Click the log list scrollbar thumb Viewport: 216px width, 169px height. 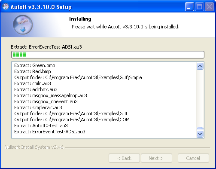click(200, 129)
